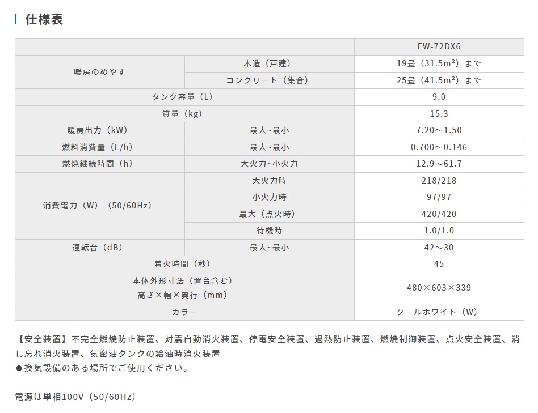Select the 45 ignition time value

pyautogui.click(x=439, y=264)
